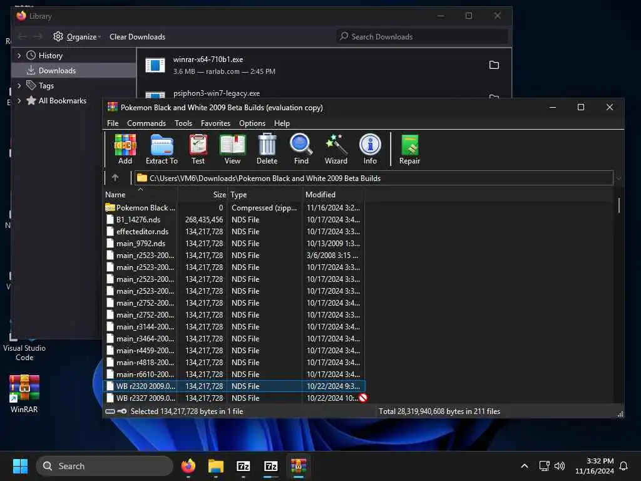Expand the History tree item
This screenshot has height=481, width=641.
pyautogui.click(x=19, y=55)
